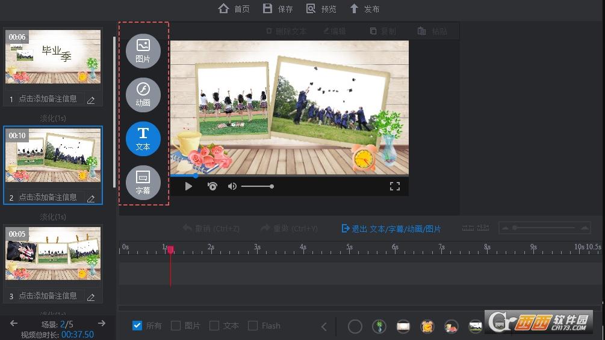This screenshot has width=605, height=340.
Task: Click 复制 copy button
Action: point(383,31)
